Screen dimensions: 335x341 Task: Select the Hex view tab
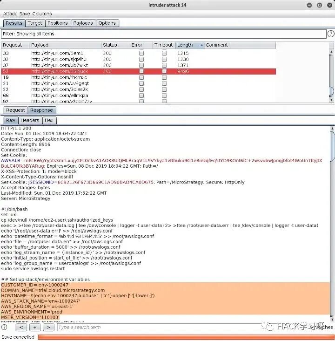[x=49, y=120]
